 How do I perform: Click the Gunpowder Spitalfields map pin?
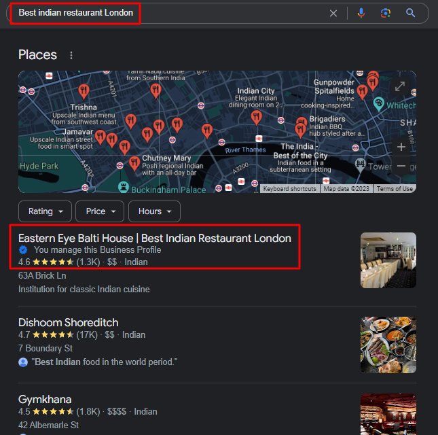(362, 92)
